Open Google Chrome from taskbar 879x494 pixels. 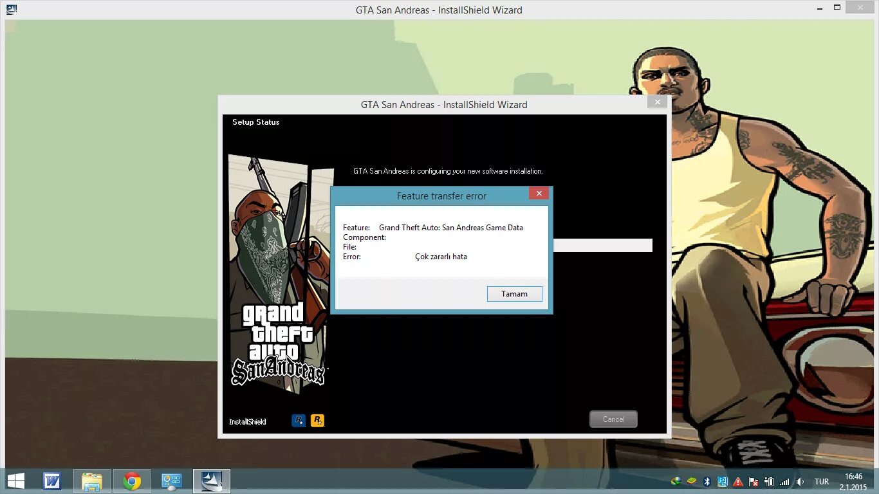[x=132, y=480]
